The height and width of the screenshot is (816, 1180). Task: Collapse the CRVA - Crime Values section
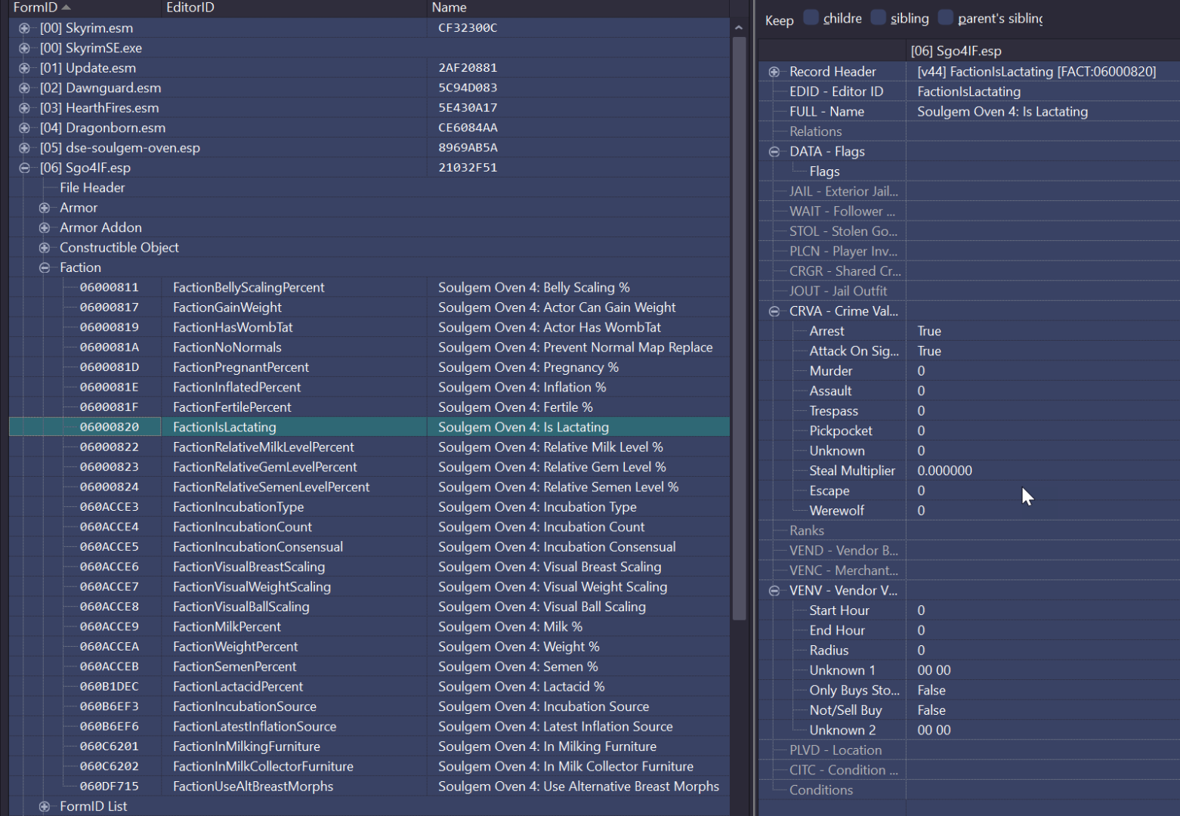point(774,311)
